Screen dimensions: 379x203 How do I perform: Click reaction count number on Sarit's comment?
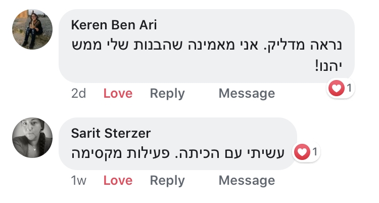click(x=314, y=151)
